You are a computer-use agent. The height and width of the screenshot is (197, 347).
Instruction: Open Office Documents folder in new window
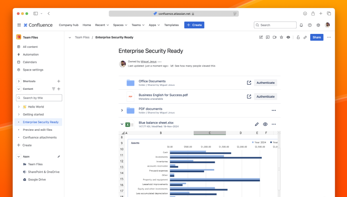coord(249,83)
